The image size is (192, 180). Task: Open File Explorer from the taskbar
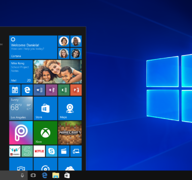pyautogui.click(x=56, y=175)
